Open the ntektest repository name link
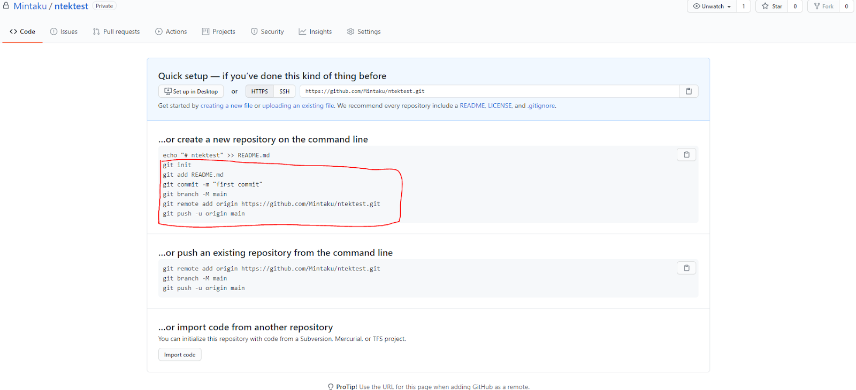This screenshot has width=856, height=390. point(71,6)
